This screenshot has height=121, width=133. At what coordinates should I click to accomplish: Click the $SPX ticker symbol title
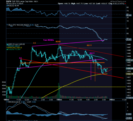[9, 1]
